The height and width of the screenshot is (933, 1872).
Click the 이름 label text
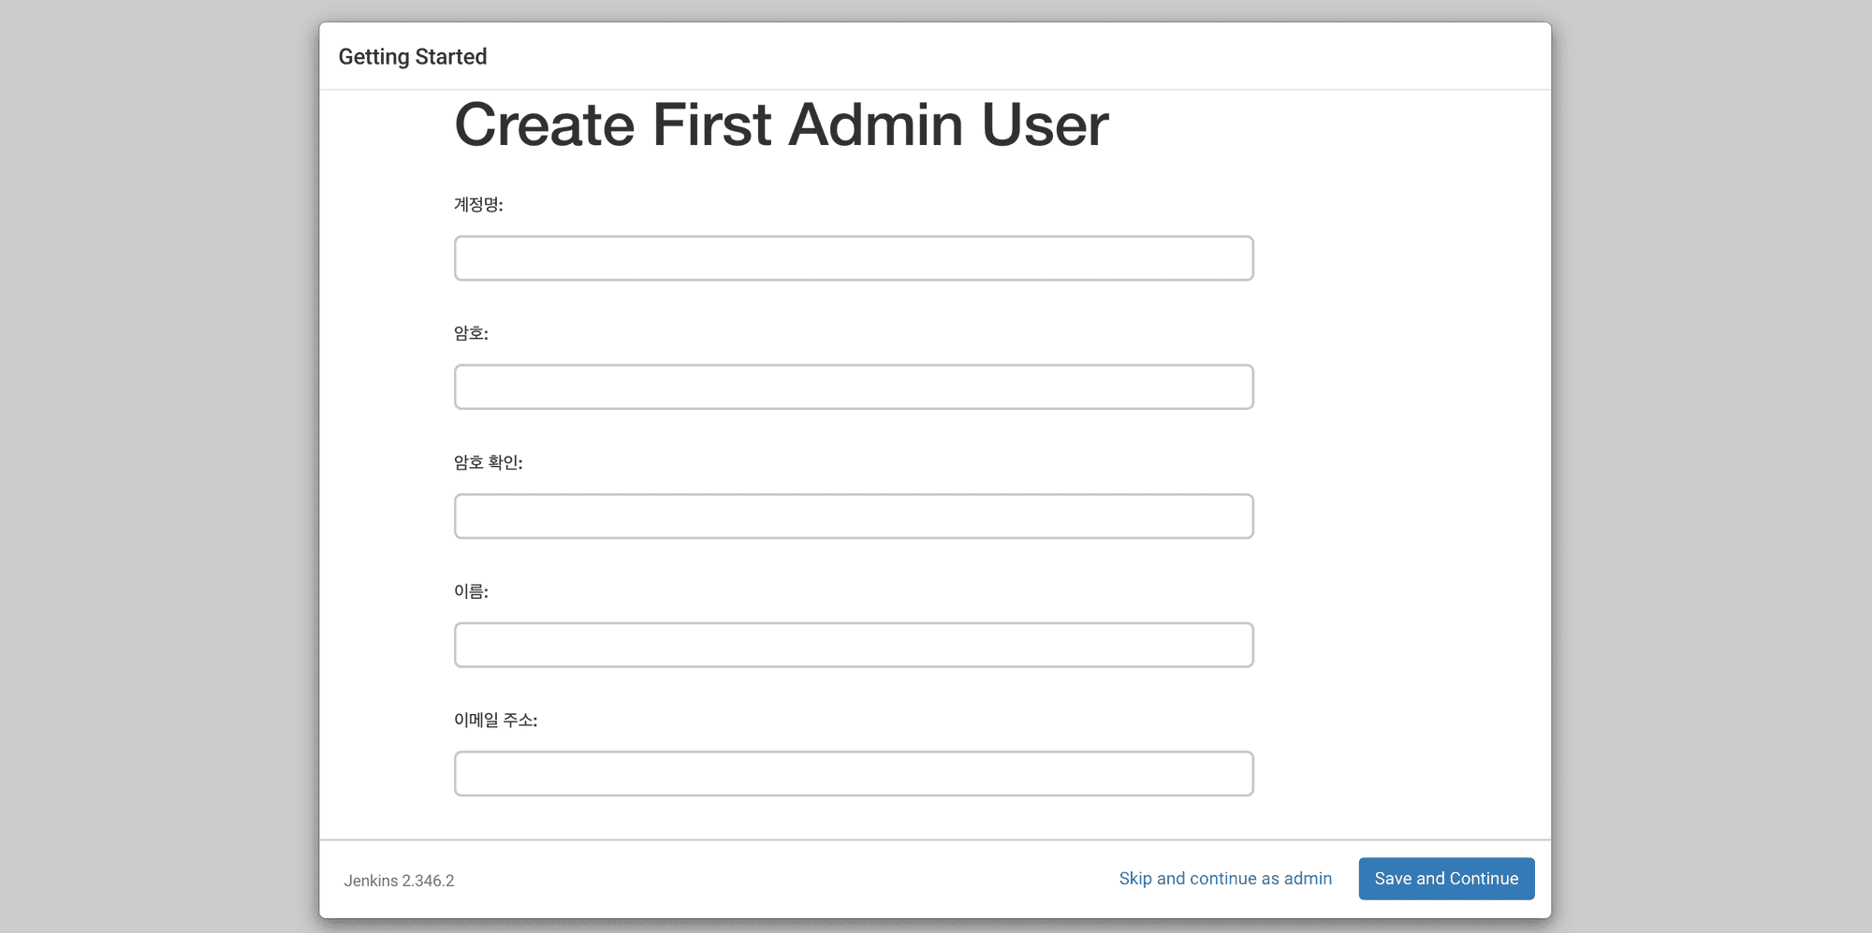pyautogui.click(x=470, y=591)
